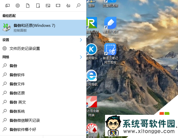The height and width of the screenshot is (138, 178).
Task: Click the 最佳匹配 heading
Action: (9, 16)
